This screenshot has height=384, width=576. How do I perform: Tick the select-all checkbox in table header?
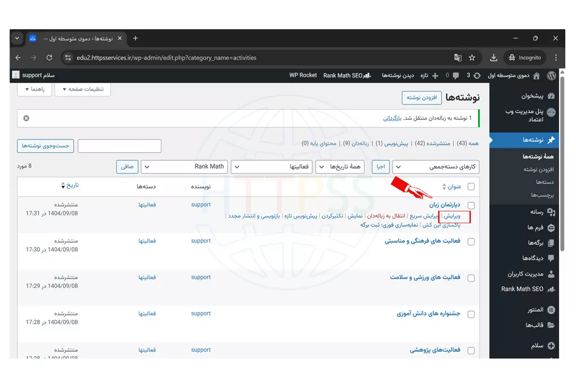[471, 187]
